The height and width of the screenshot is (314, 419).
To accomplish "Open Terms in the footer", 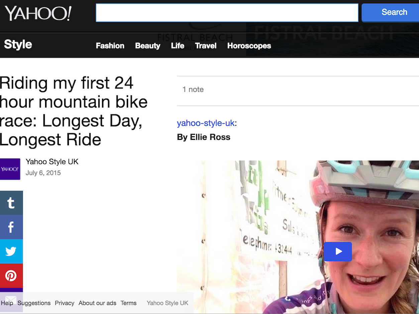I will pyautogui.click(x=128, y=303).
